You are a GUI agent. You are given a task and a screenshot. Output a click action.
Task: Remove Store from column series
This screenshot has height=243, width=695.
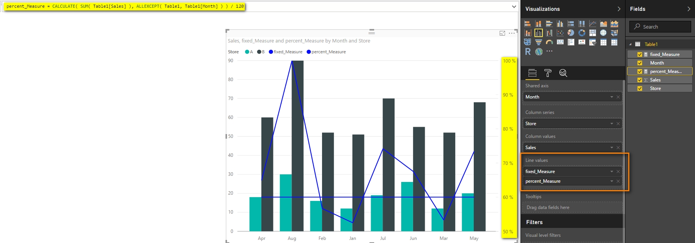(618, 124)
